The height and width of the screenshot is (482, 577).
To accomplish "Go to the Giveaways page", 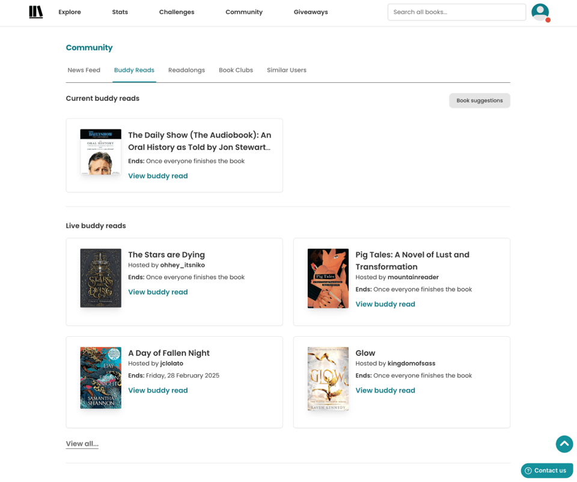I will 310,12.
